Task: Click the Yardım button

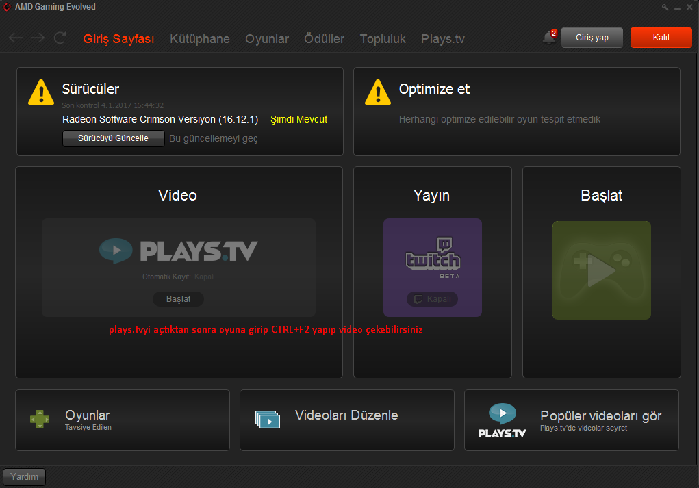Action: tap(24, 476)
